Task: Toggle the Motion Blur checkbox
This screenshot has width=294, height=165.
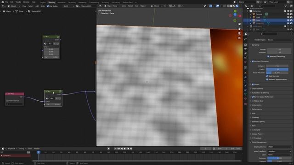Action: pos(253,101)
